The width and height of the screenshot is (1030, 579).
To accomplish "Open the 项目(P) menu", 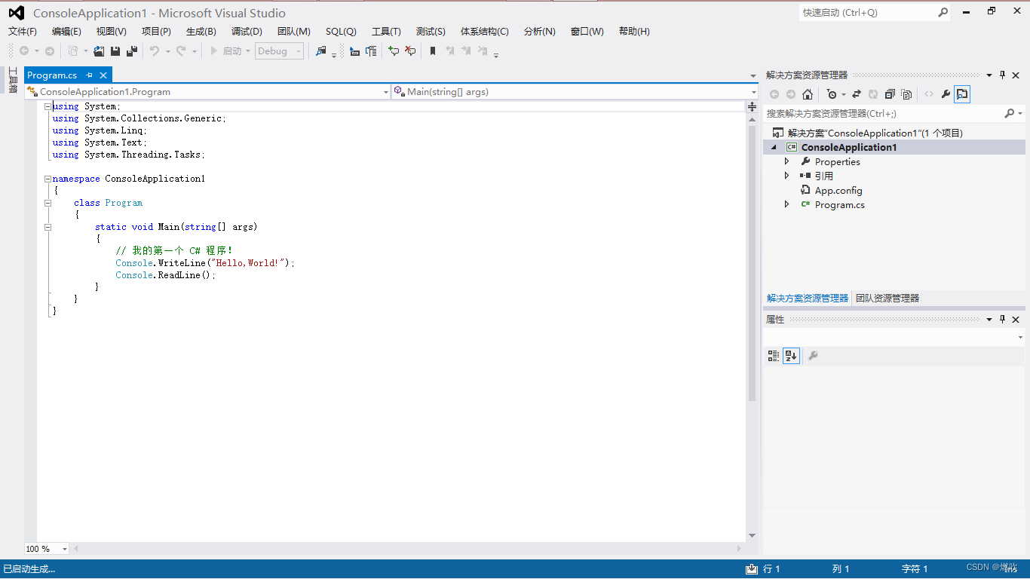I will pos(156,32).
